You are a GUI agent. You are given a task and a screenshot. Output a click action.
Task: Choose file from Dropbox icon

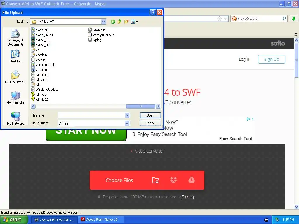tap(173, 180)
